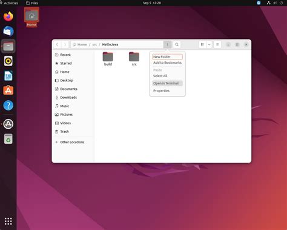Show applications grid icon
The height and width of the screenshot is (230, 287).
click(x=8, y=222)
